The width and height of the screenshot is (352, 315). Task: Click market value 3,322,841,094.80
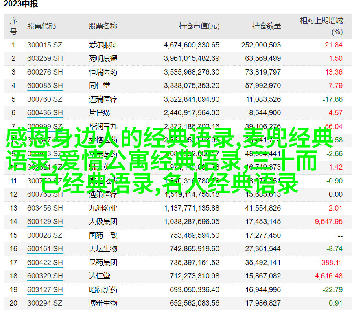coord(192,99)
